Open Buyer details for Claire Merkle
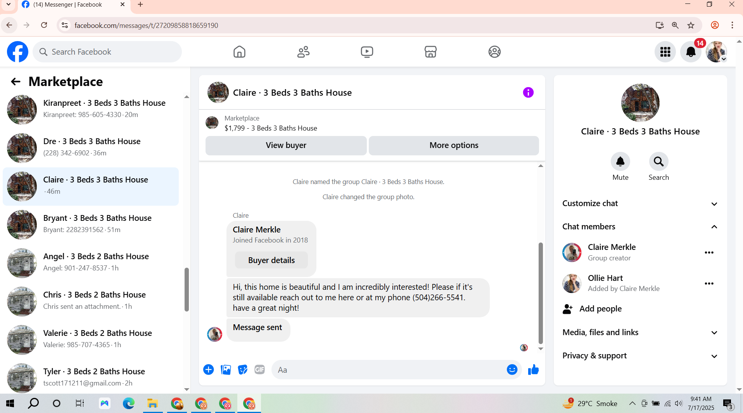The image size is (743, 413). click(x=271, y=260)
